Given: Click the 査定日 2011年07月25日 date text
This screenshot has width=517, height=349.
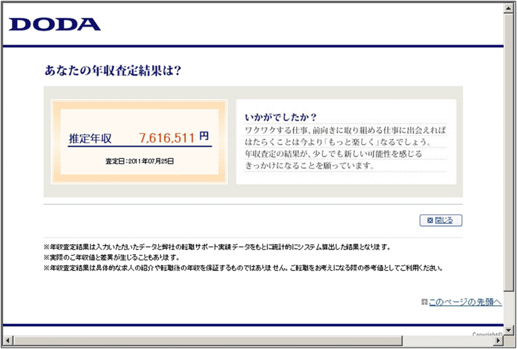Looking at the screenshot, I should (140, 160).
